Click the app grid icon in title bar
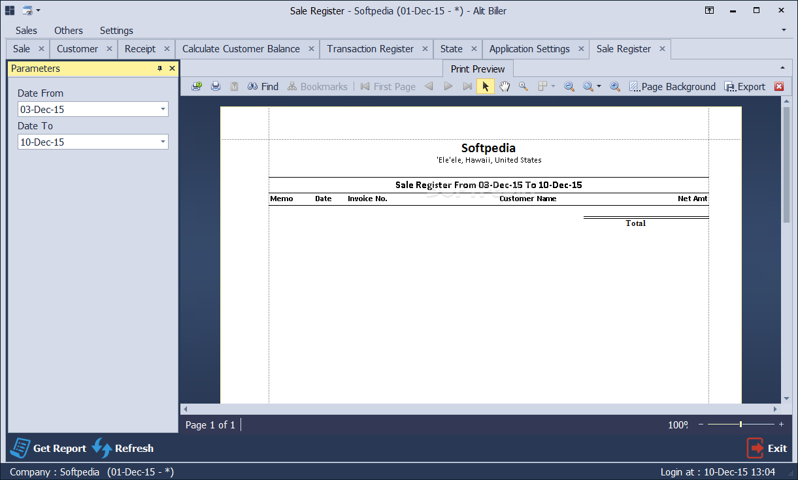This screenshot has height=480, width=798. (10, 10)
